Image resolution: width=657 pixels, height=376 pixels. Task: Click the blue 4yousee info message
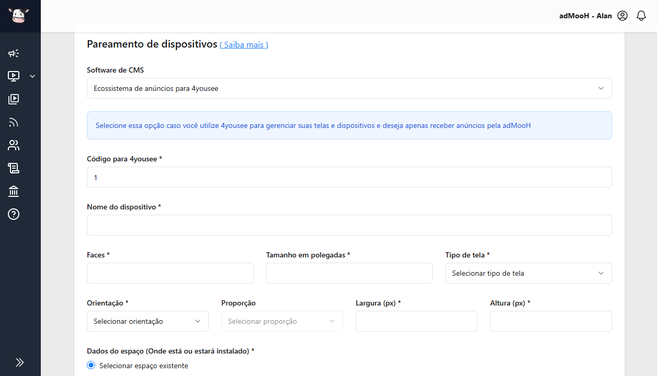pos(349,125)
